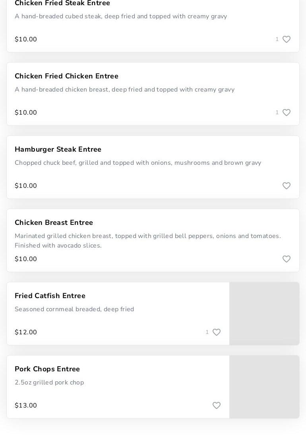The image size is (306, 435).
Task: Click Pork Chops Entree image placeholder
Action: click(264, 387)
